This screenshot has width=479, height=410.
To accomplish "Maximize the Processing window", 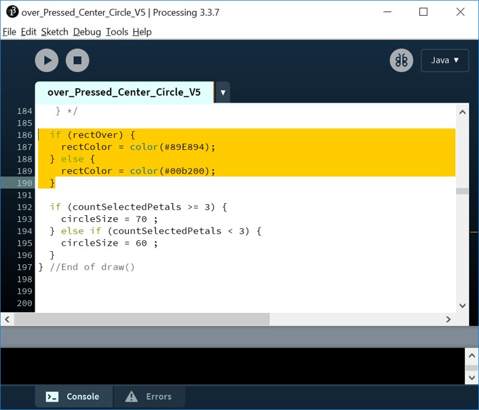I will tap(423, 12).
